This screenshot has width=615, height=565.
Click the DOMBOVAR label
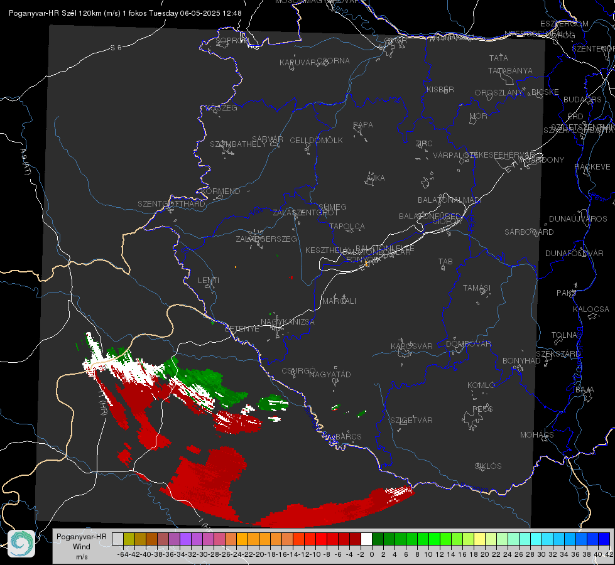point(468,344)
